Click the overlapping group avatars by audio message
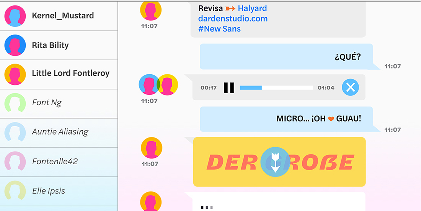Image resolution: width=421 pixels, height=211 pixels. tap(158, 85)
